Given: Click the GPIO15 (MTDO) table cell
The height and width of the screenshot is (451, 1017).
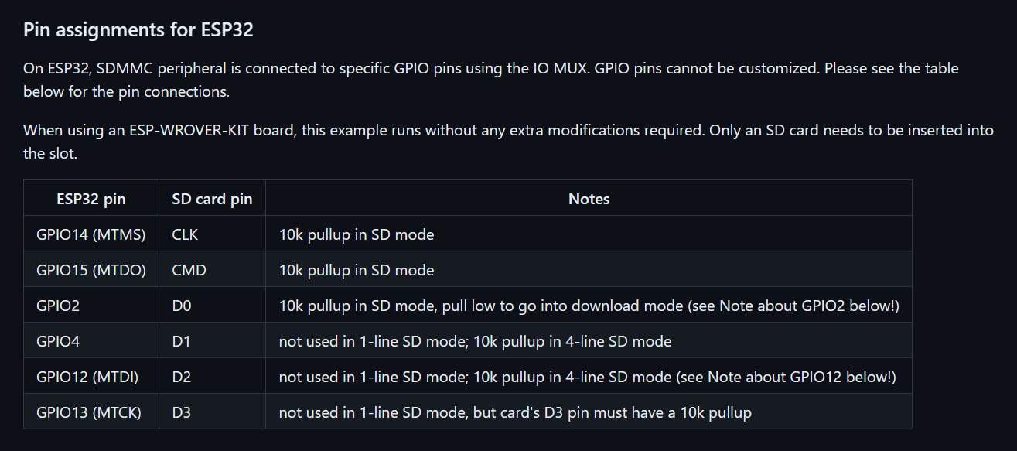Looking at the screenshot, I should pos(90,270).
